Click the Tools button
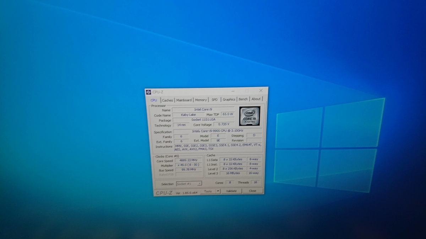Image resolution: width=426 pixels, height=239 pixels. click(208, 191)
